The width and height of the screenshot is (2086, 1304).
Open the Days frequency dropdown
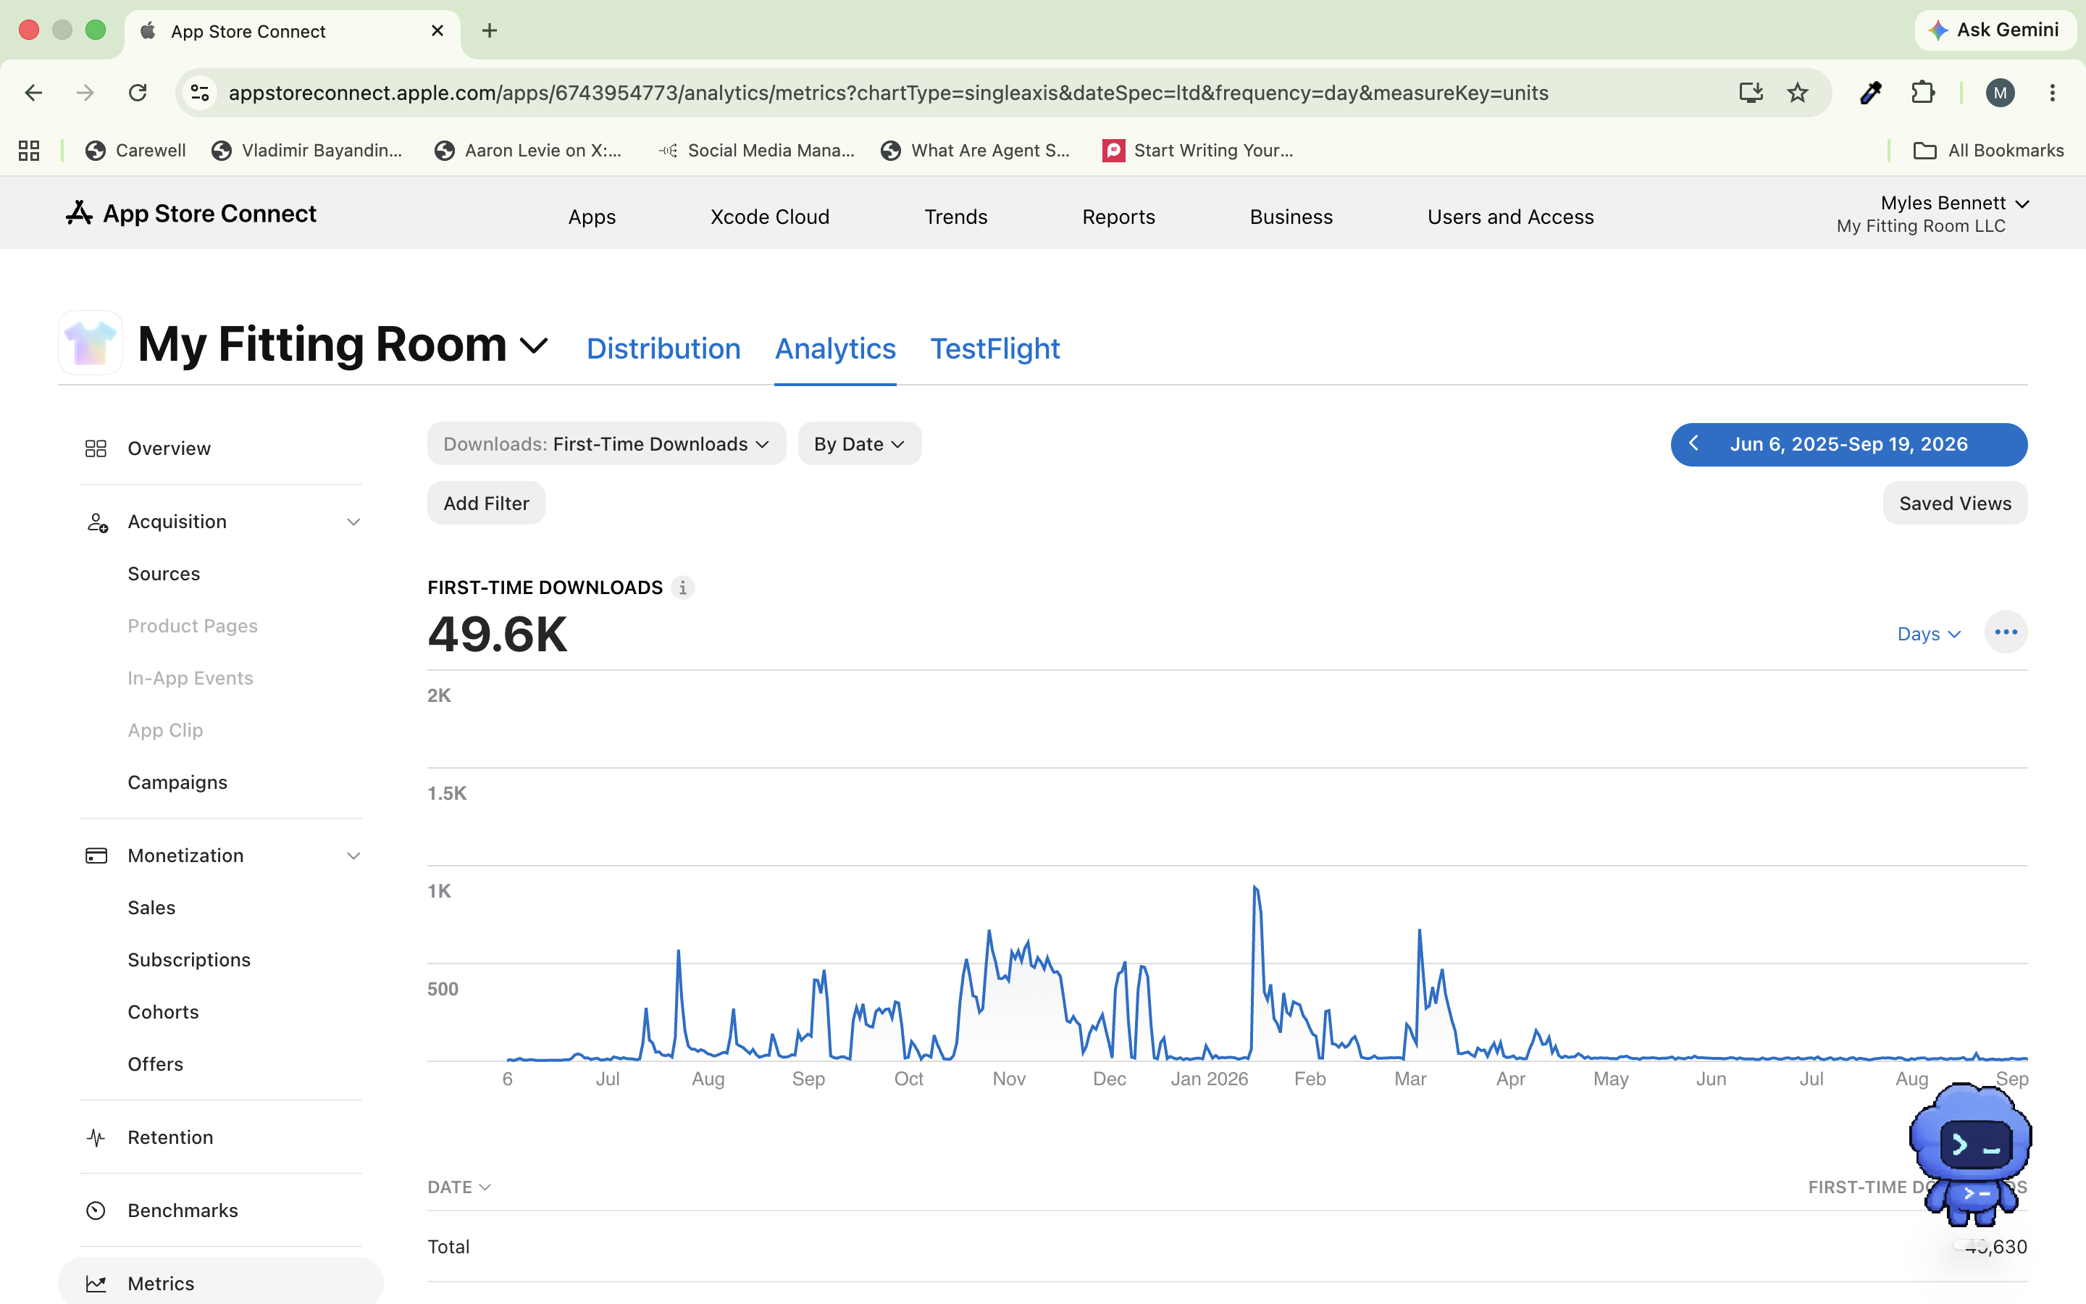(1929, 635)
